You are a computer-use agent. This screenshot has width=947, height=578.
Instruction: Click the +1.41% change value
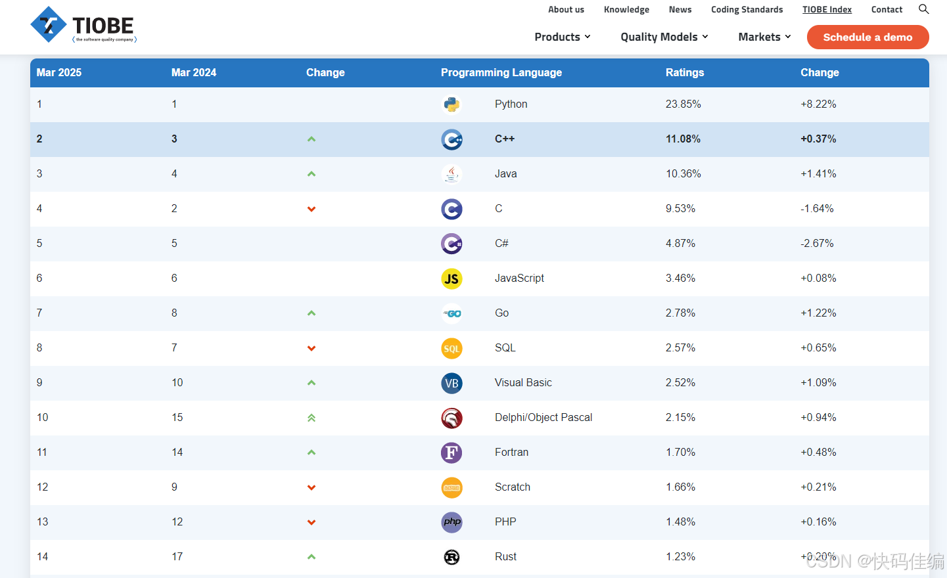point(818,173)
